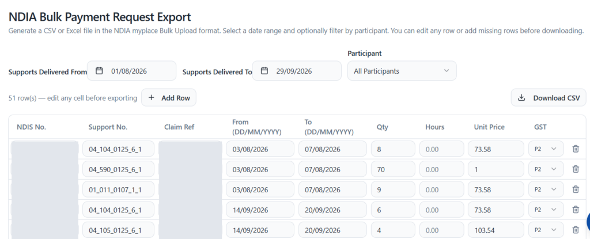Edit From date in Qty 70 row
The height and width of the screenshot is (239, 590).
[x=260, y=169]
